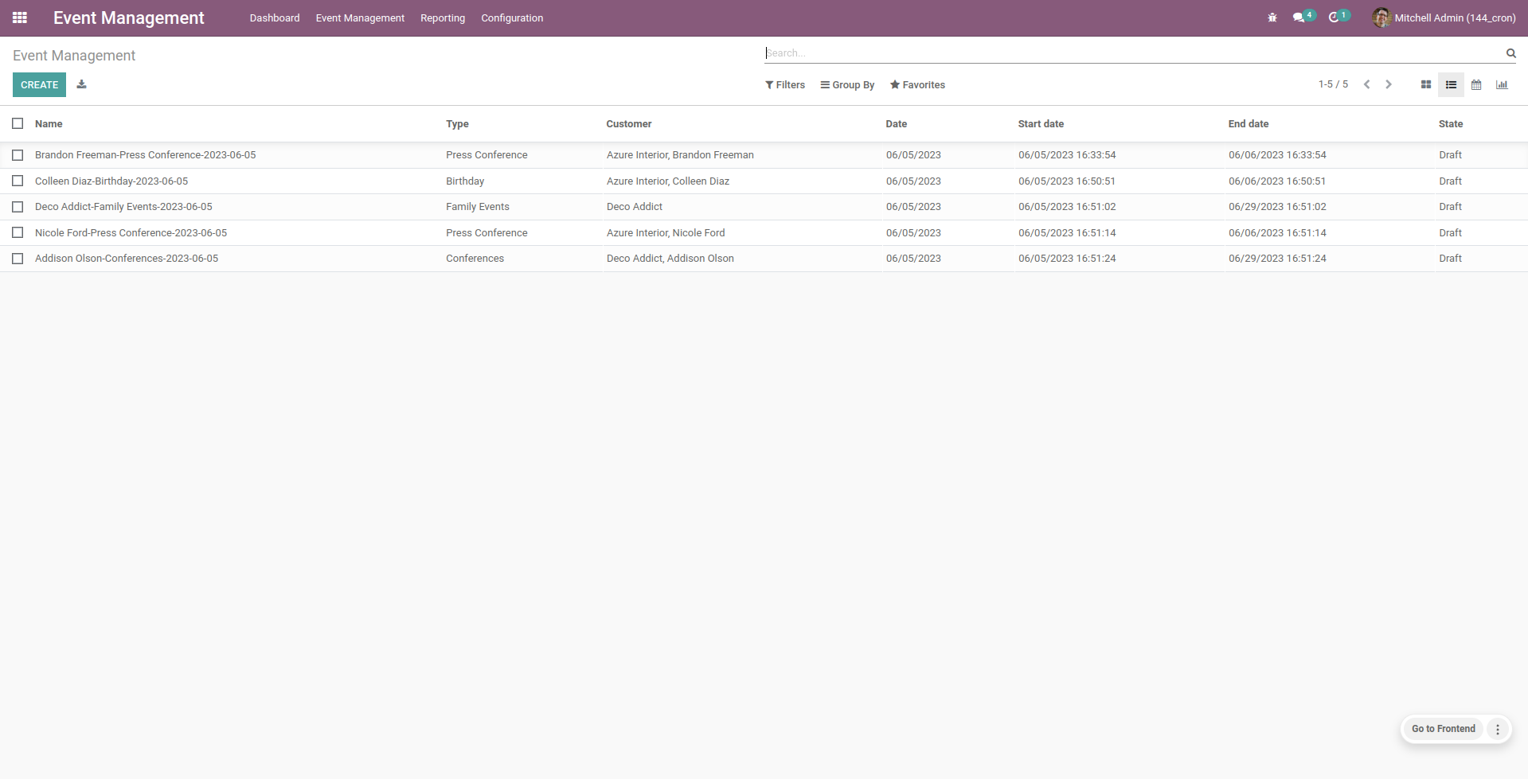Check the Deco Addict Family Events row
The height and width of the screenshot is (779, 1528).
pyautogui.click(x=18, y=207)
